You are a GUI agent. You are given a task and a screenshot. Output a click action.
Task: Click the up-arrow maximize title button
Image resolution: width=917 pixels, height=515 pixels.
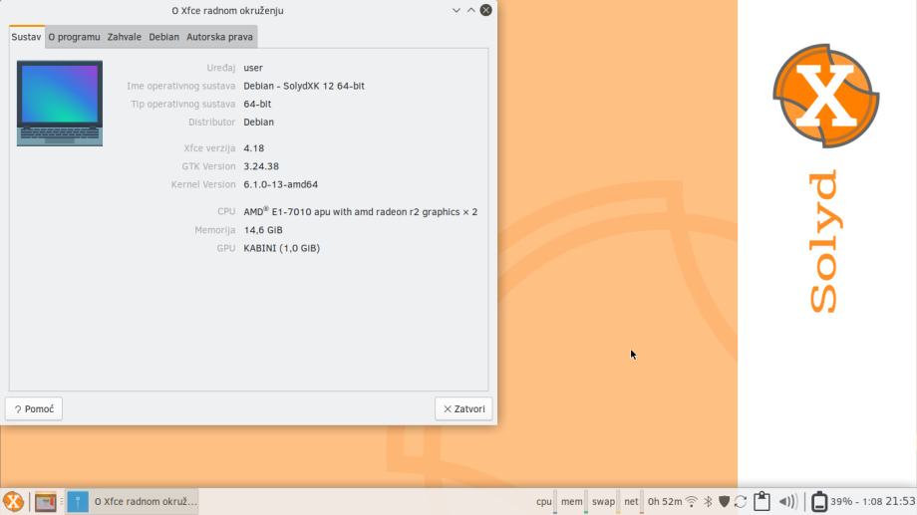click(x=470, y=11)
